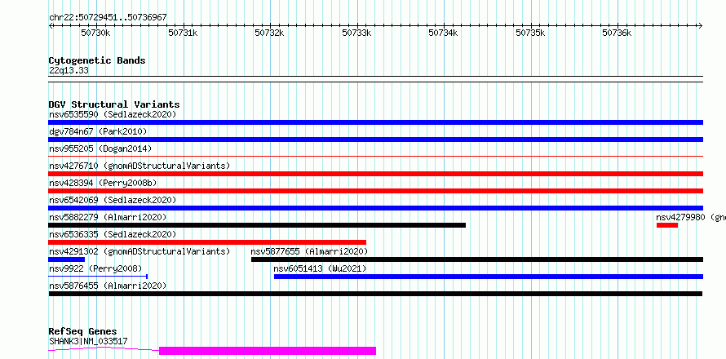Click the 50733k ruler tick label
Image resolution: width=726 pixels, height=359 pixels.
[356, 33]
